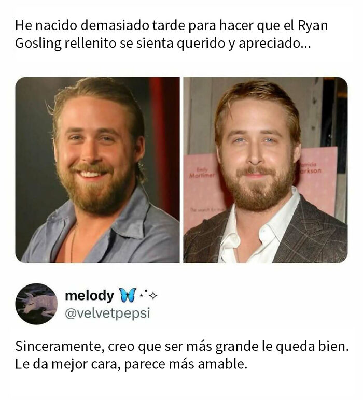This screenshot has width=363, height=400.
Task: Open melody's round profile avatar
Action: [x=36, y=304]
